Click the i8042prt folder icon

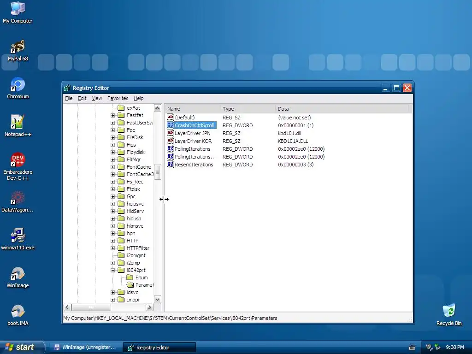121,270
